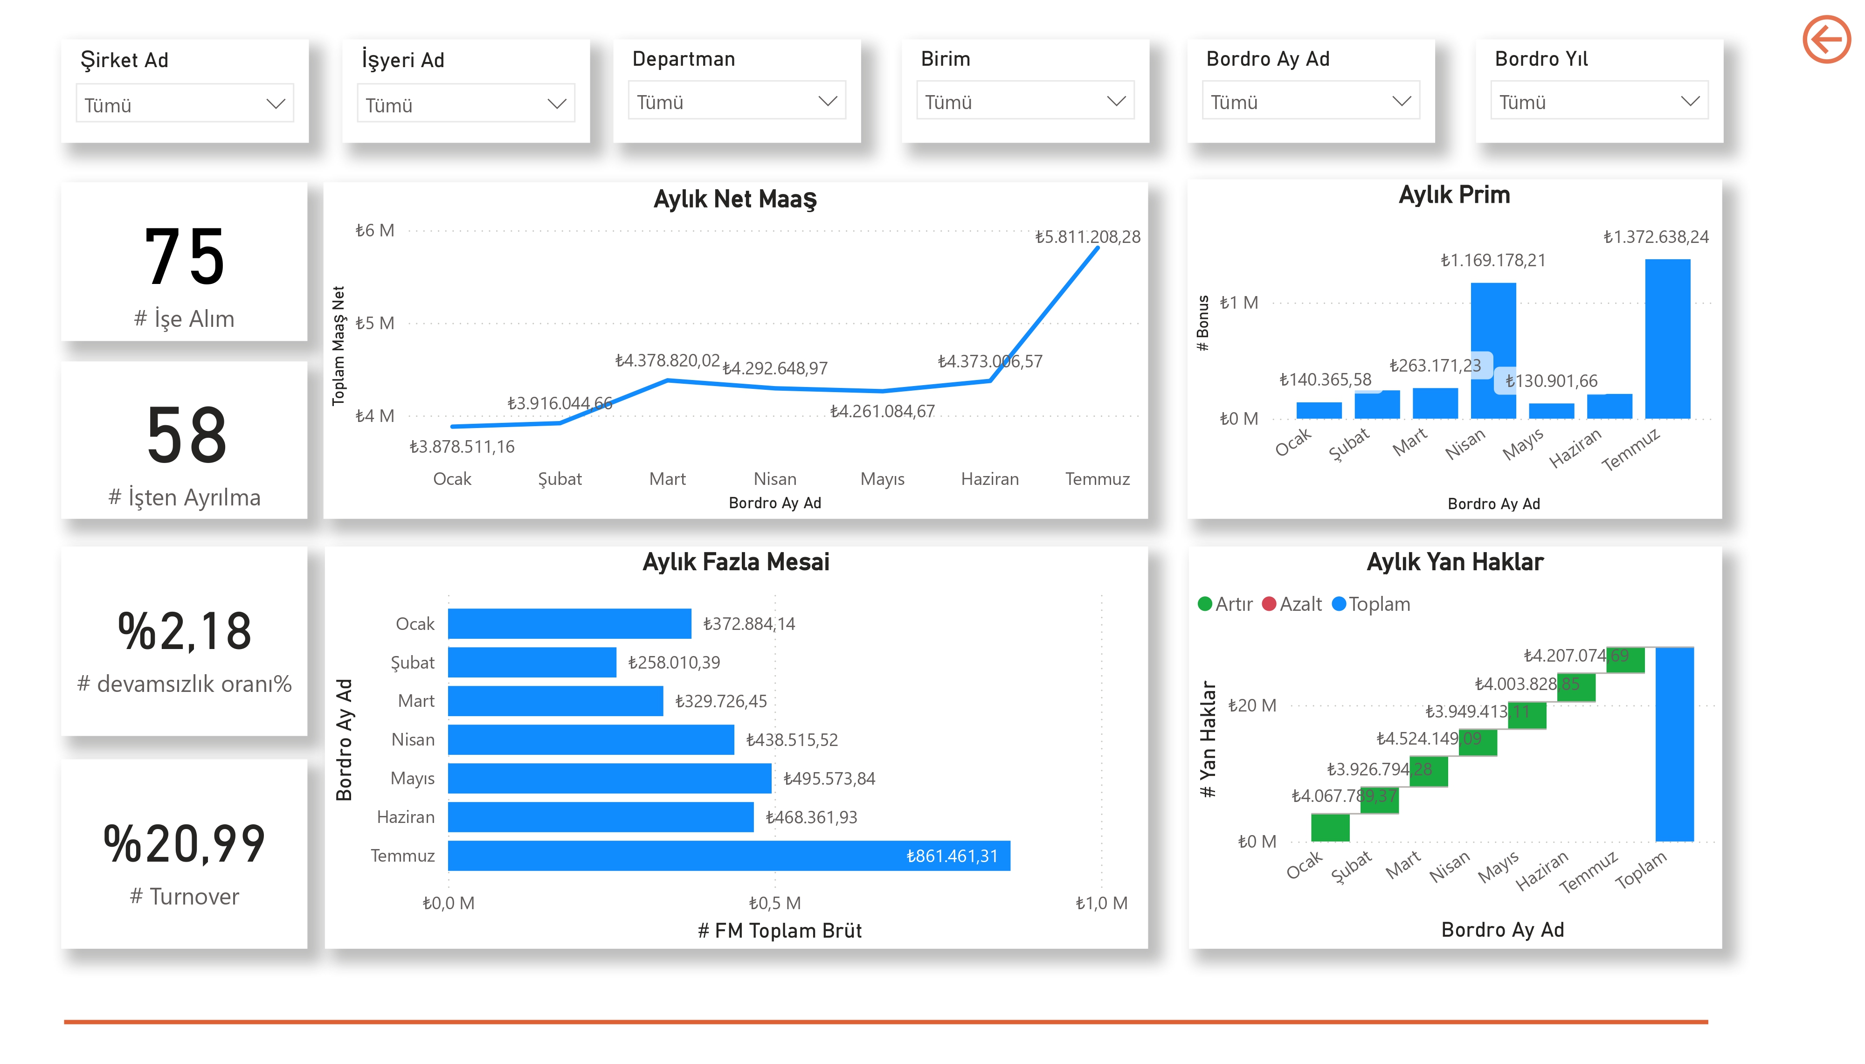
Task: Select the Ocak overtime bar
Action: click(x=569, y=623)
